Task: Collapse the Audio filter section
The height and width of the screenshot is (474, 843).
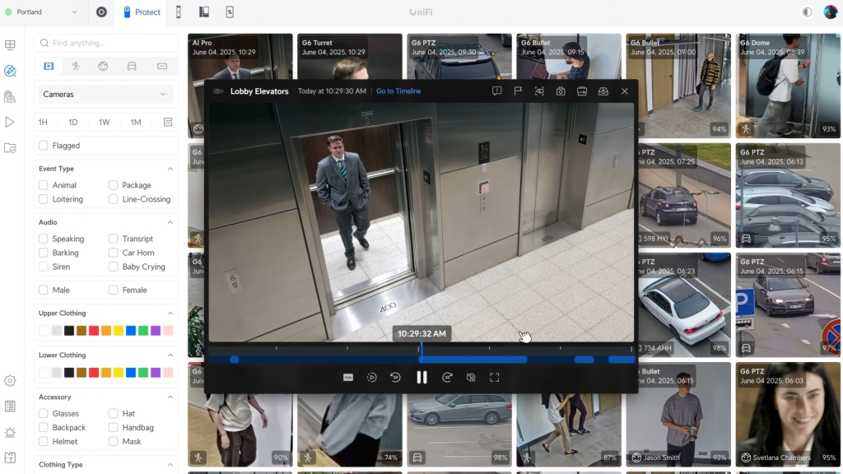Action: (x=170, y=222)
